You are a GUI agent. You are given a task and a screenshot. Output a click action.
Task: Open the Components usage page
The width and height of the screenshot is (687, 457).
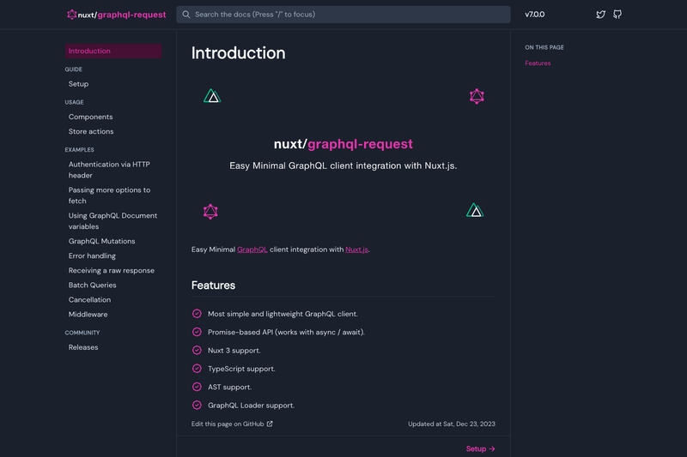pos(91,117)
